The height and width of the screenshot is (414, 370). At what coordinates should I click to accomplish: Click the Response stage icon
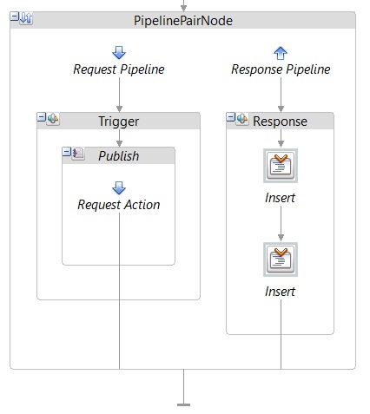pos(242,119)
